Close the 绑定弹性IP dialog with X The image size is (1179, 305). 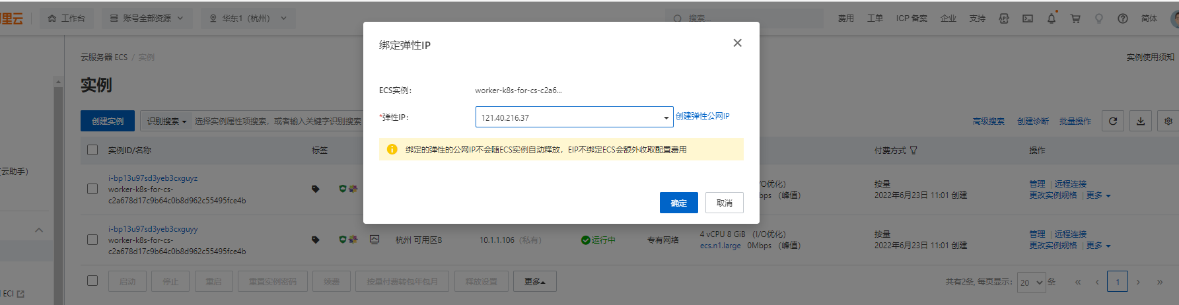point(737,43)
